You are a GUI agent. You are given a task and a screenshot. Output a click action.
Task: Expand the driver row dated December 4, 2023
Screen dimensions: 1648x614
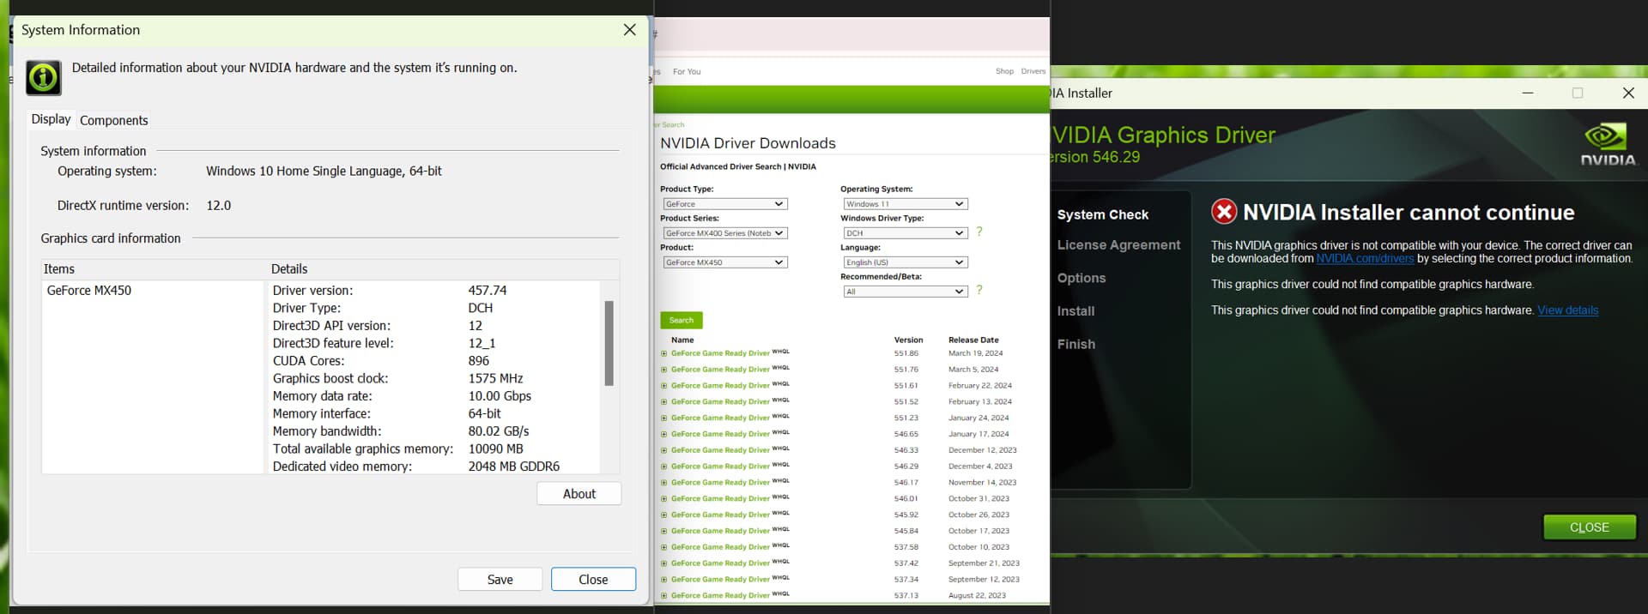coord(663,467)
